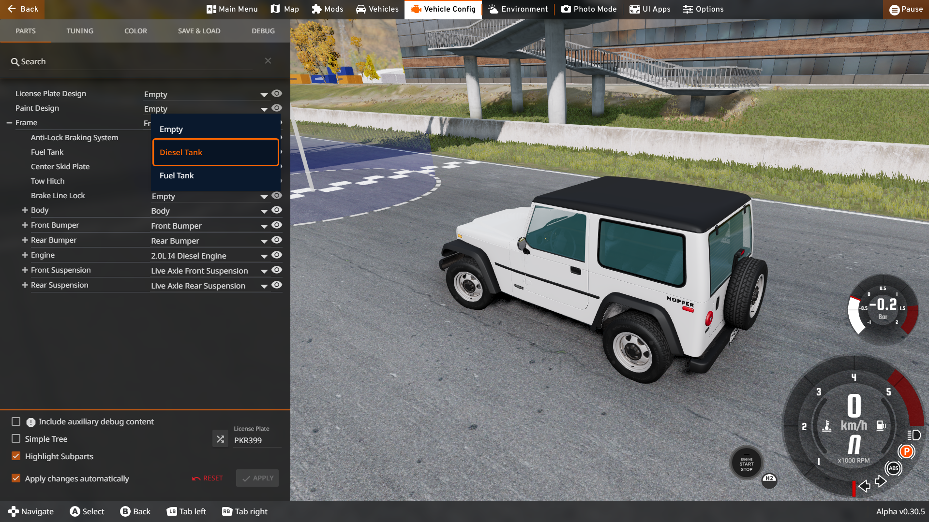Click the Back arrow button
Viewport: 929px width, 522px height.
[22, 9]
